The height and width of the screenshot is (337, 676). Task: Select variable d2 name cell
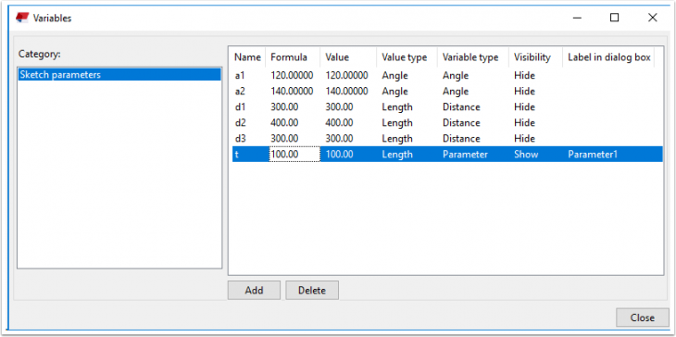click(240, 123)
